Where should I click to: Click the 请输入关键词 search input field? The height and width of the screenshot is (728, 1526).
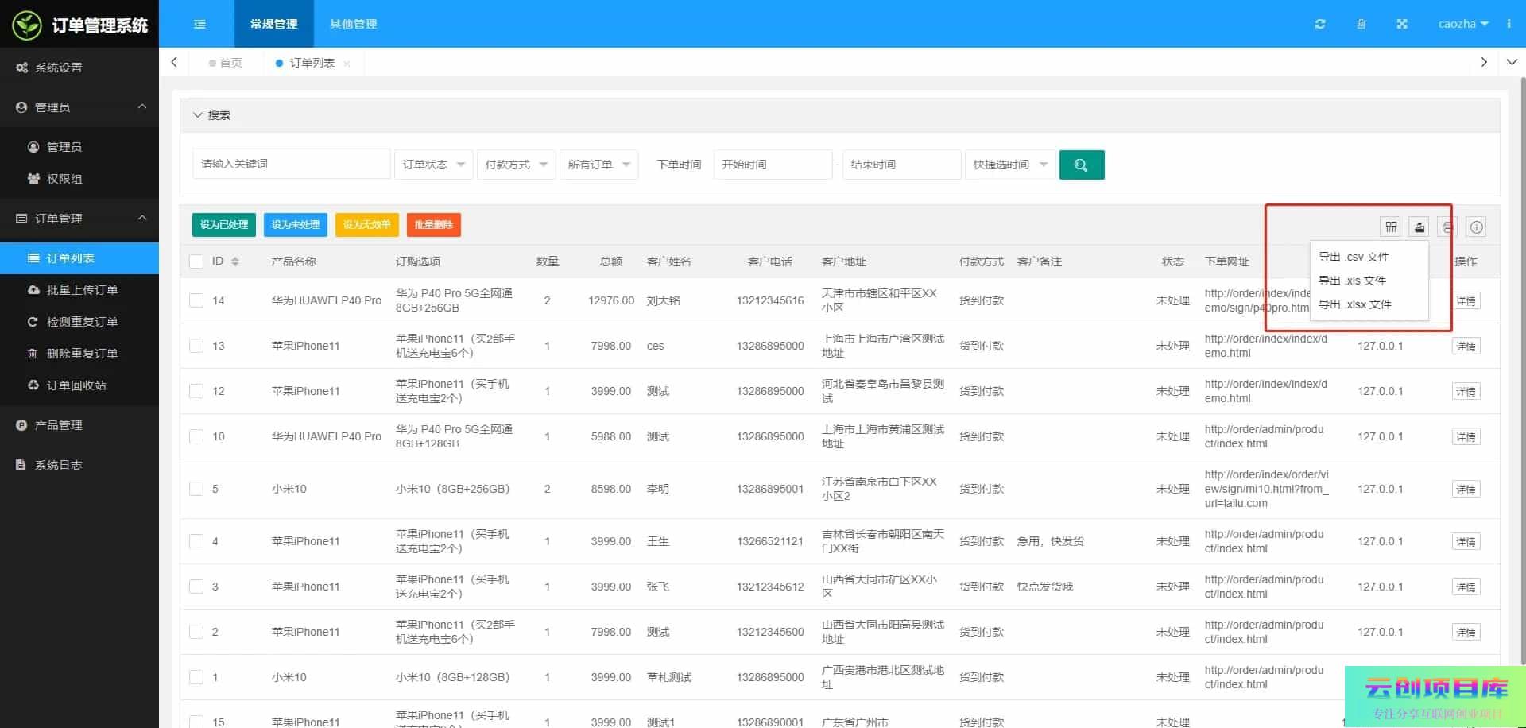291,165
